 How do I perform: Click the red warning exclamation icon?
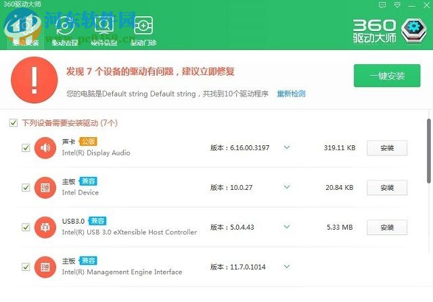(x=35, y=80)
